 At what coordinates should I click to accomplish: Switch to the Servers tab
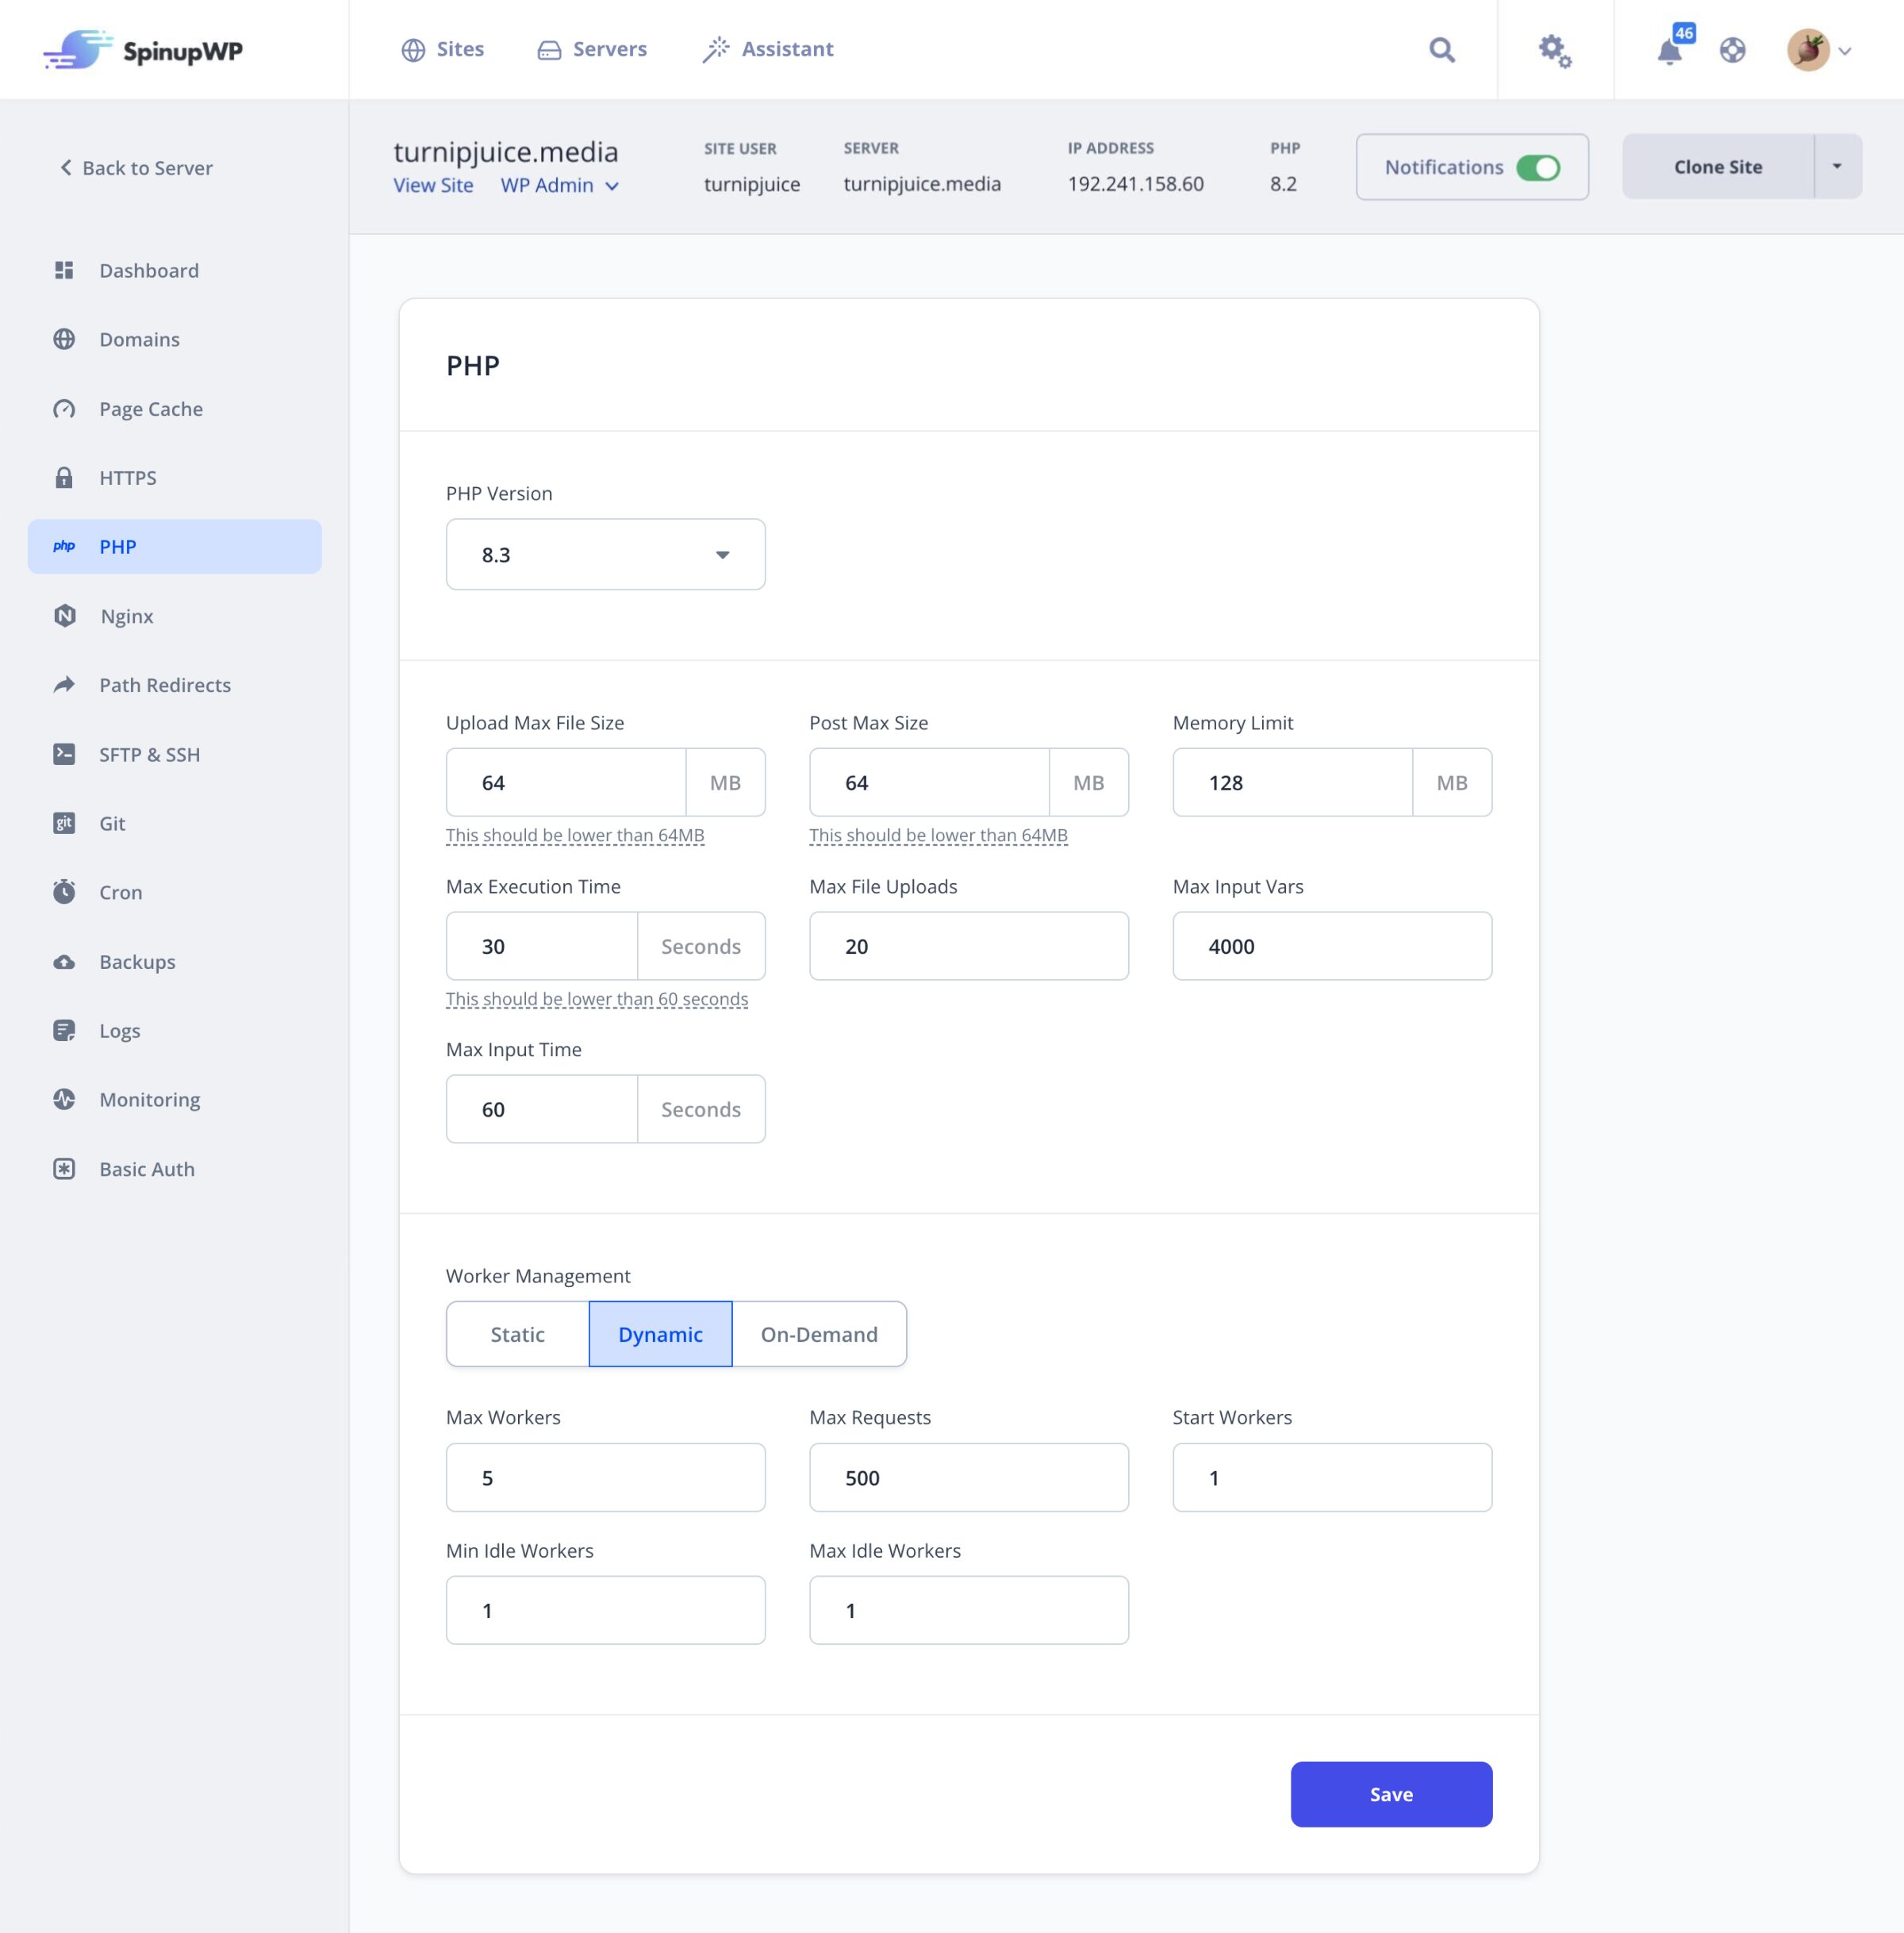tap(592, 49)
